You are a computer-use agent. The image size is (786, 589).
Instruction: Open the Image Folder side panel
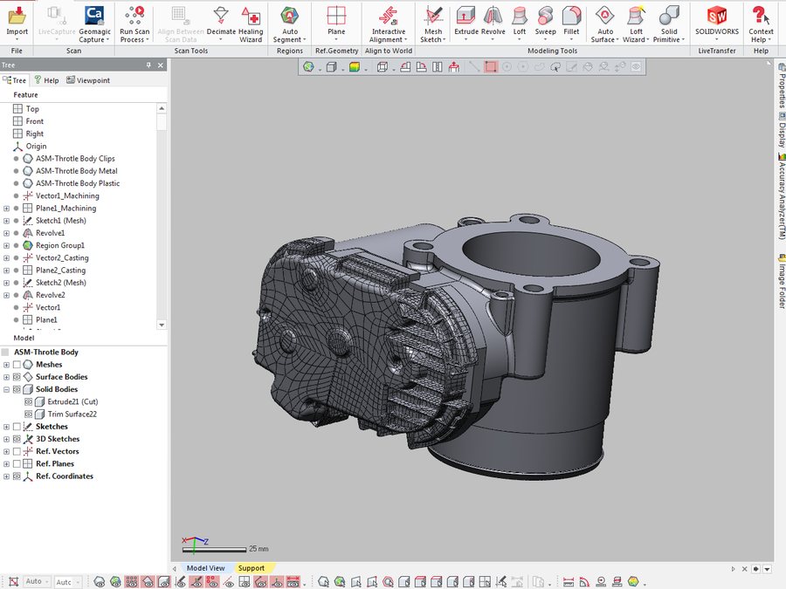(782, 282)
